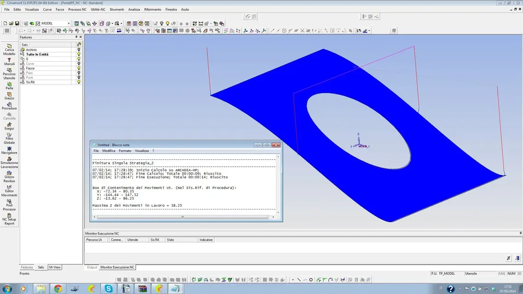Viewport: 523px width, 294px height.
Task: Switch to the M-View tab
Action: (x=55, y=267)
